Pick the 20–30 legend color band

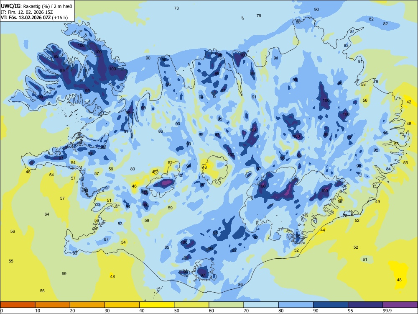(87, 305)
